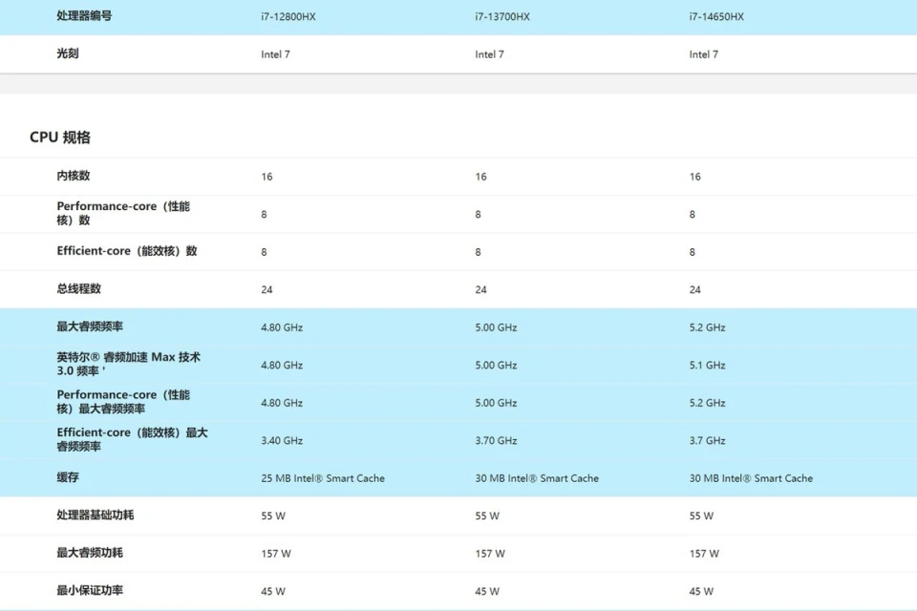Select the i7-14650HX processor number
Viewport: 917px width, 611px height.
tap(715, 17)
